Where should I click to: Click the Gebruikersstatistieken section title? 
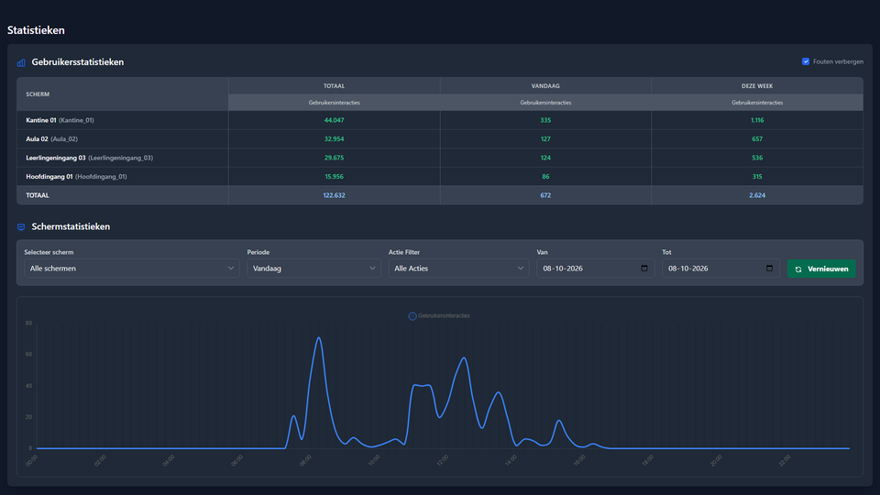click(x=77, y=62)
